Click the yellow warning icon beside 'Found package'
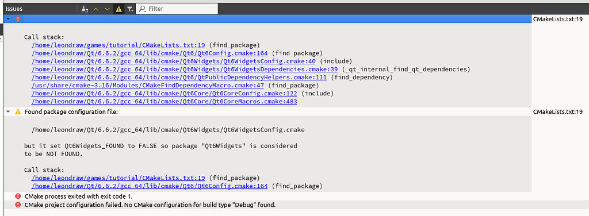This screenshot has width=589, height=216. click(18, 112)
